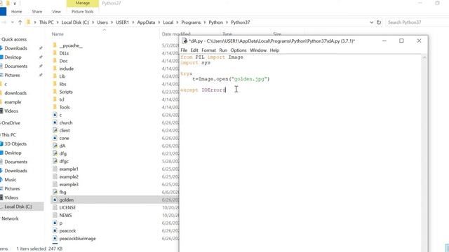Select the dfgc Python file icon
This screenshot has width=449, height=252.
pyautogui.click(x=55, y=161)
